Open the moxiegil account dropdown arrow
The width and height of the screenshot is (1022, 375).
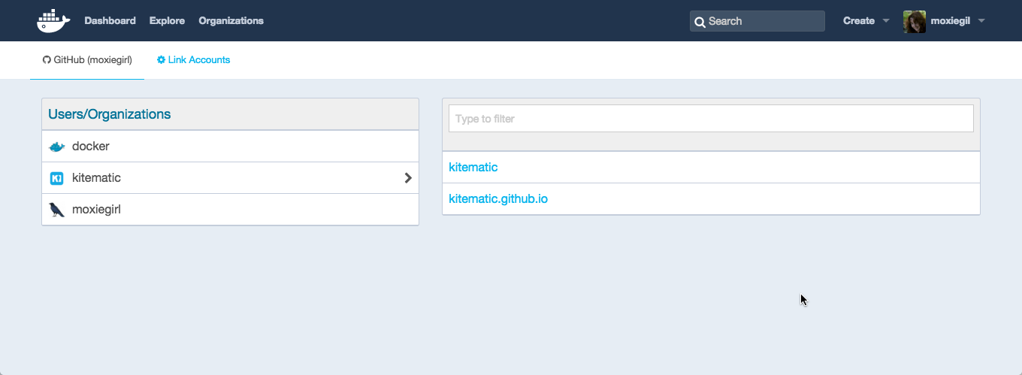pyautogui.click(x=981, y=21)
